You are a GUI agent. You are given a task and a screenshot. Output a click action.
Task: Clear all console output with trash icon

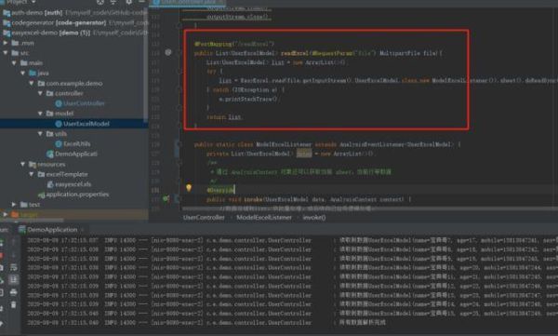click(x=14, y=304)
